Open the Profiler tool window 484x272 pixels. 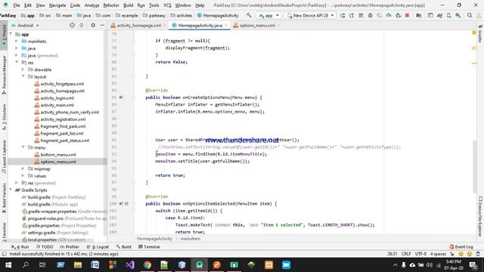coord(70,247)
